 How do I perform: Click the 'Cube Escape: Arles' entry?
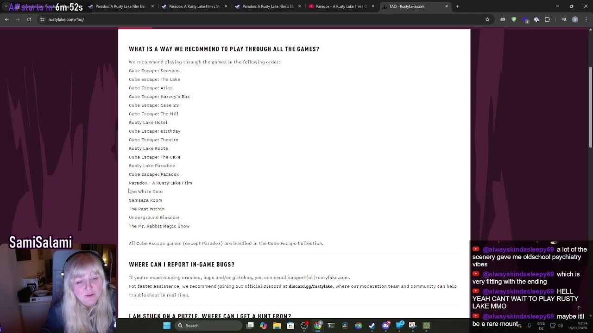(x=151, y=88)
